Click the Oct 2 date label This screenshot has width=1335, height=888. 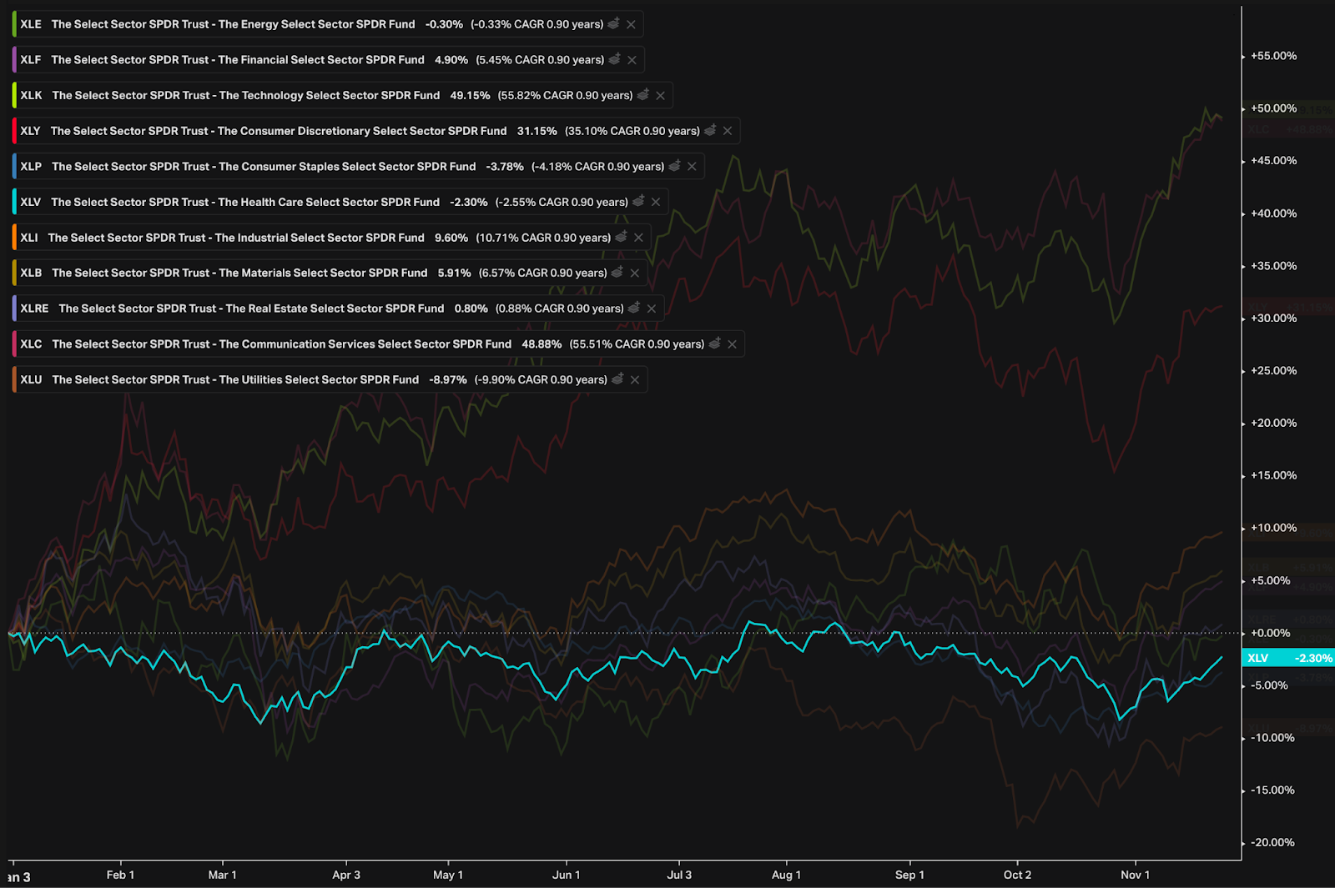[1017, 875]
